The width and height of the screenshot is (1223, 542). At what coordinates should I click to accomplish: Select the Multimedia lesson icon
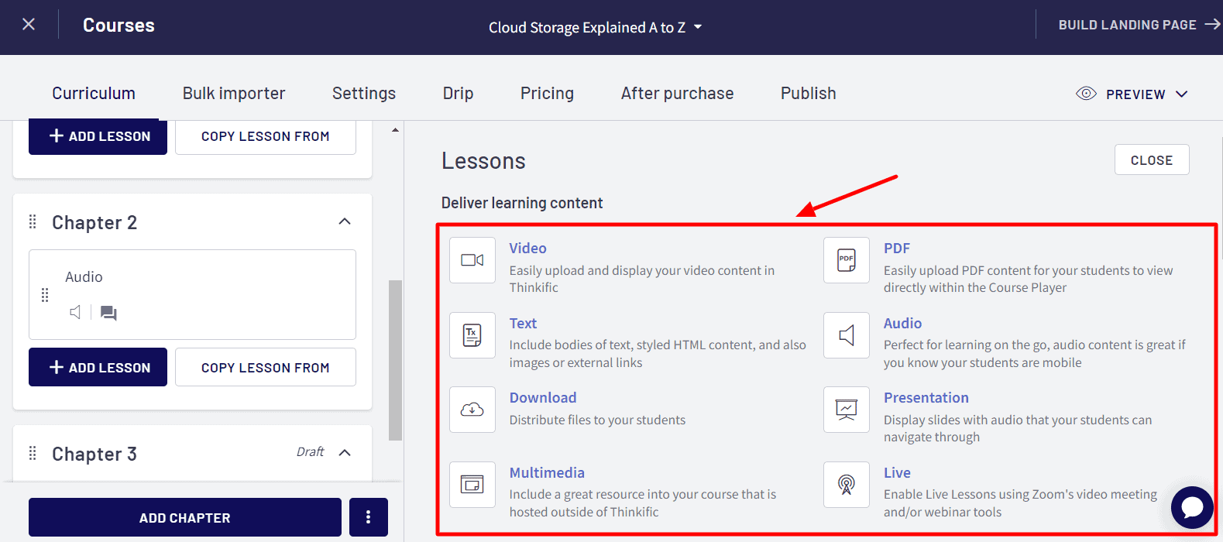pos(472,485)
